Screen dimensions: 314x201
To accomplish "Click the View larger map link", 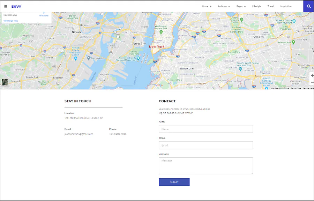I will point(11,21).
